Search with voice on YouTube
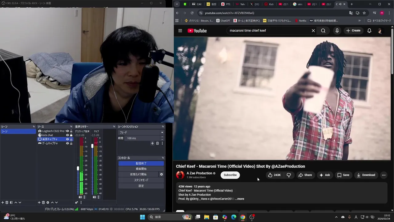Viewport: 394px width, 222px height. (x=337, y=31)
